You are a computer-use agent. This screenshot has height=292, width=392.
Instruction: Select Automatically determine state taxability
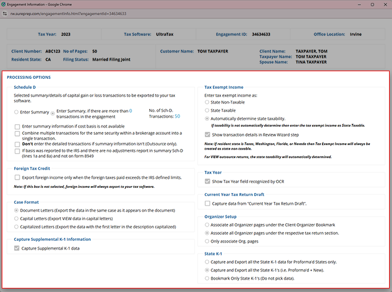click(207, 118)
